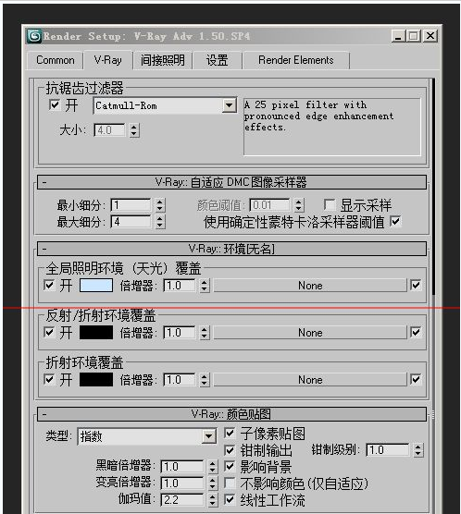Click the 颜色阈值 spinner
This screenshot has height=514, width=461.
[298, 205]
